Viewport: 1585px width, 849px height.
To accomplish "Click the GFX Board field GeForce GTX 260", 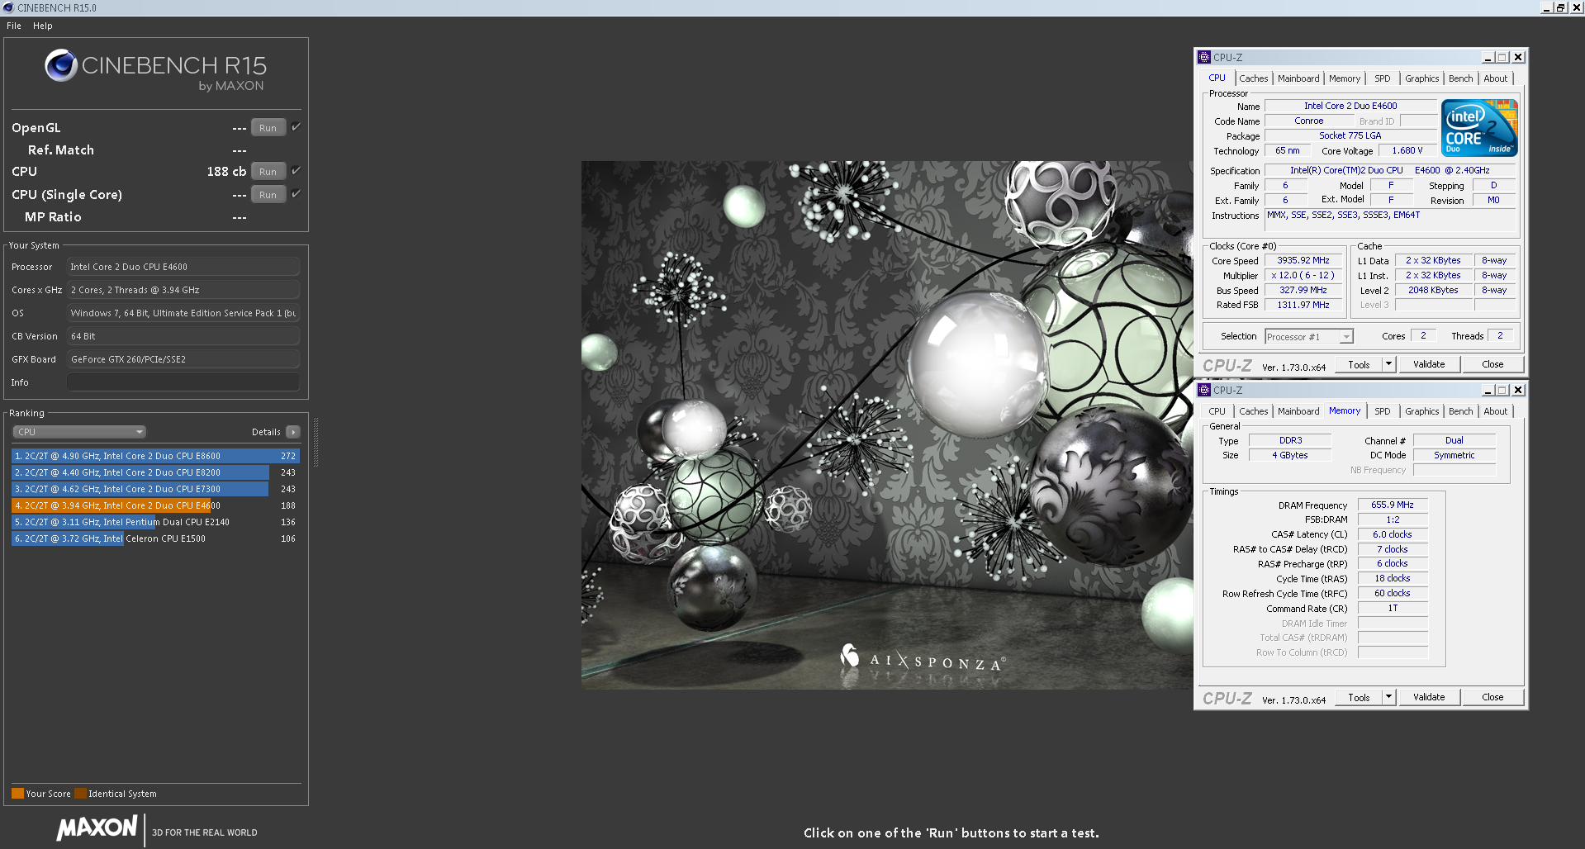I will pos(183,359).
